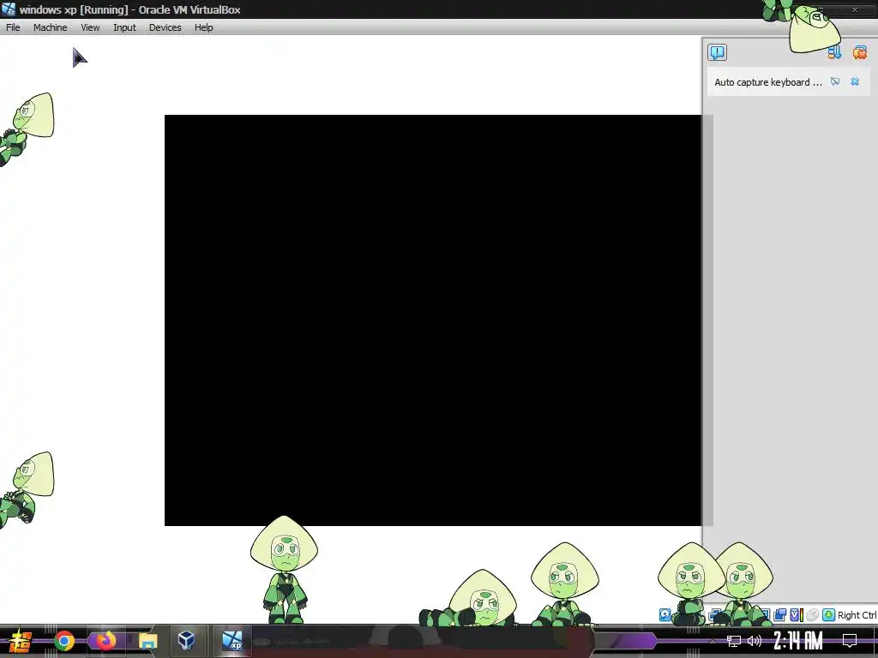The width and height of the screenshot is (878, 658).
Task: Click the hard disk activity status icon
Action: tap(665, 615)
